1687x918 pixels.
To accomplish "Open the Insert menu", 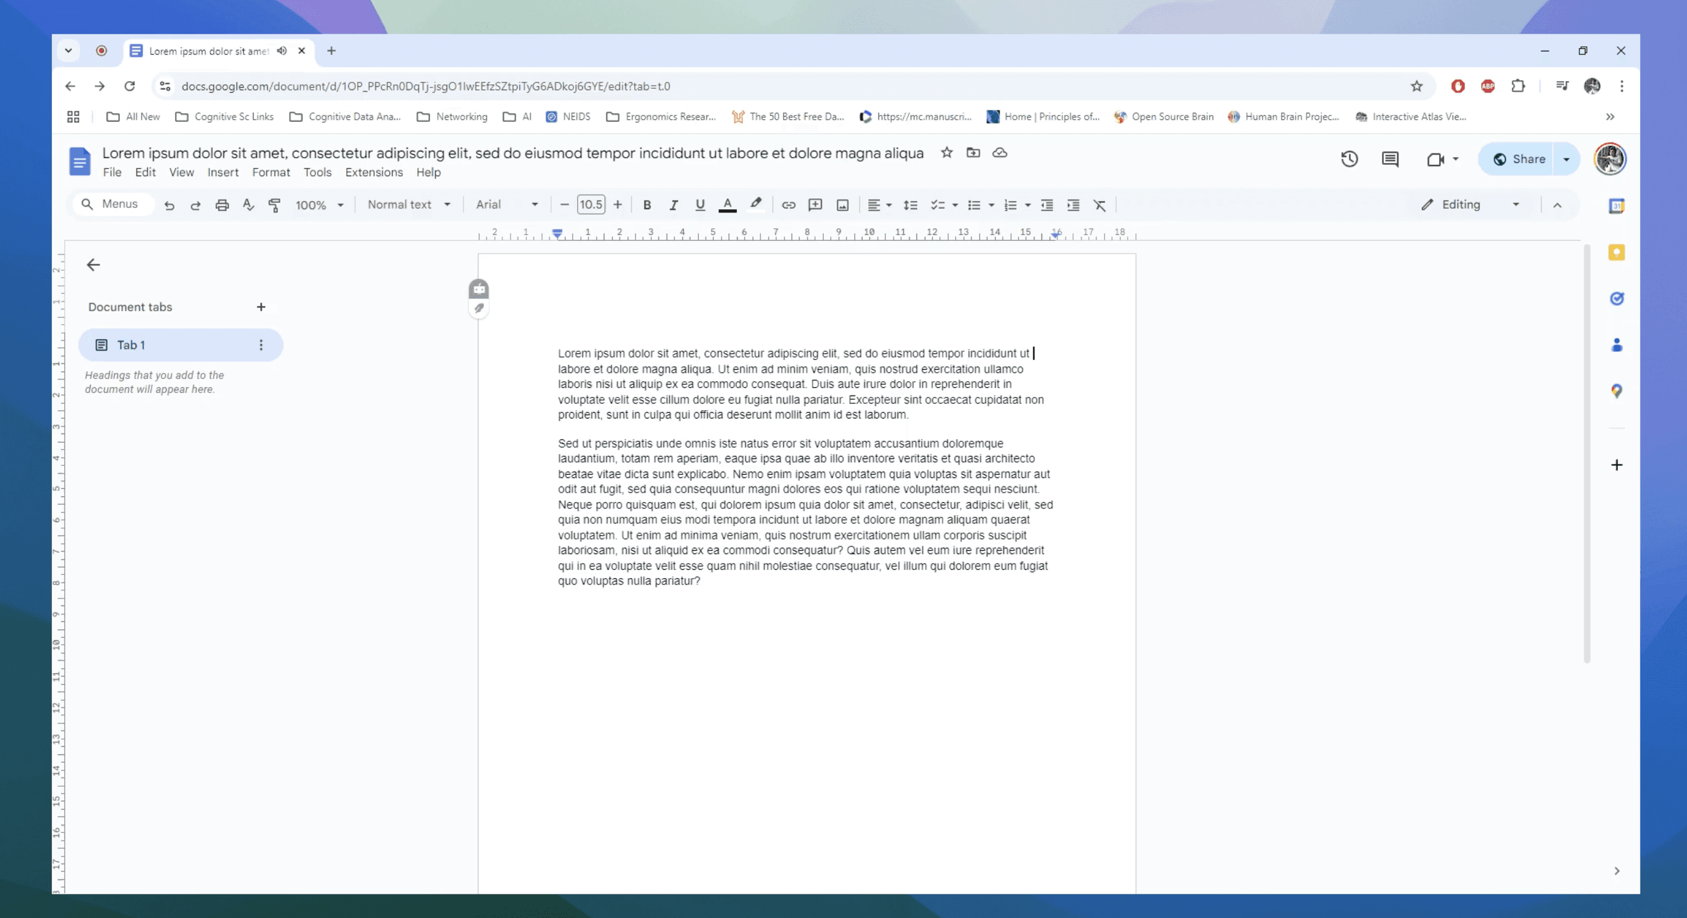I will click(223, 172).
